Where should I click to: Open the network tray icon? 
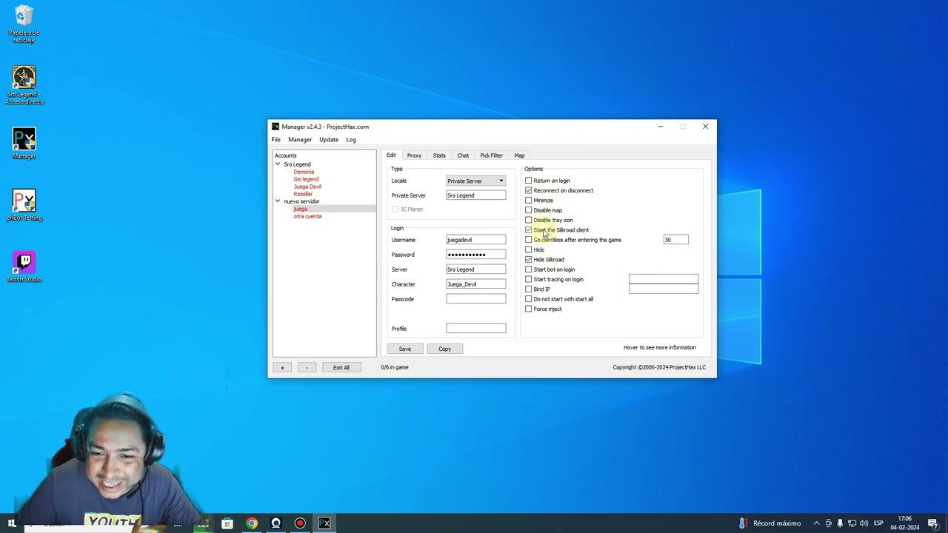click(852, 523)
